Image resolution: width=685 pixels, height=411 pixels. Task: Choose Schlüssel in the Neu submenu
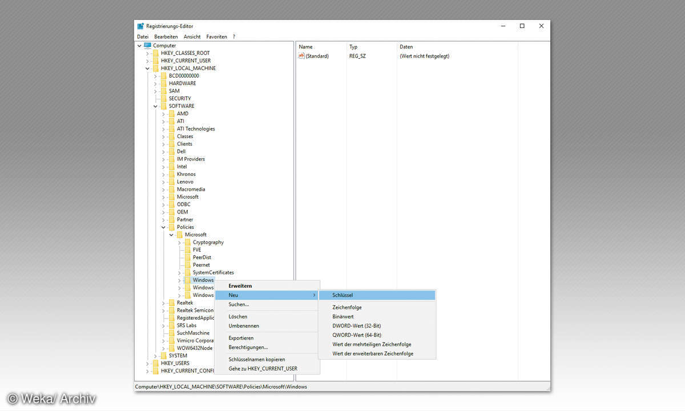point(377,295)
